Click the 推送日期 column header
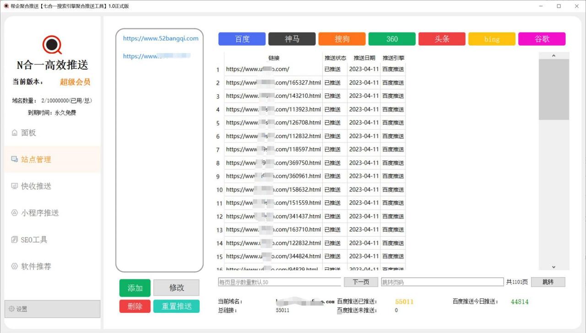 [364, 58]
